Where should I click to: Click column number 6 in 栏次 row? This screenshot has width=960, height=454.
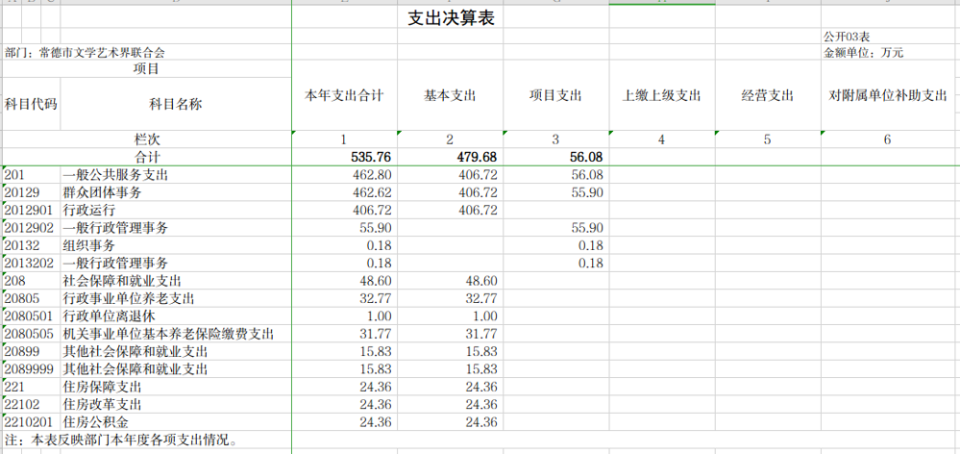click(887, 139)
